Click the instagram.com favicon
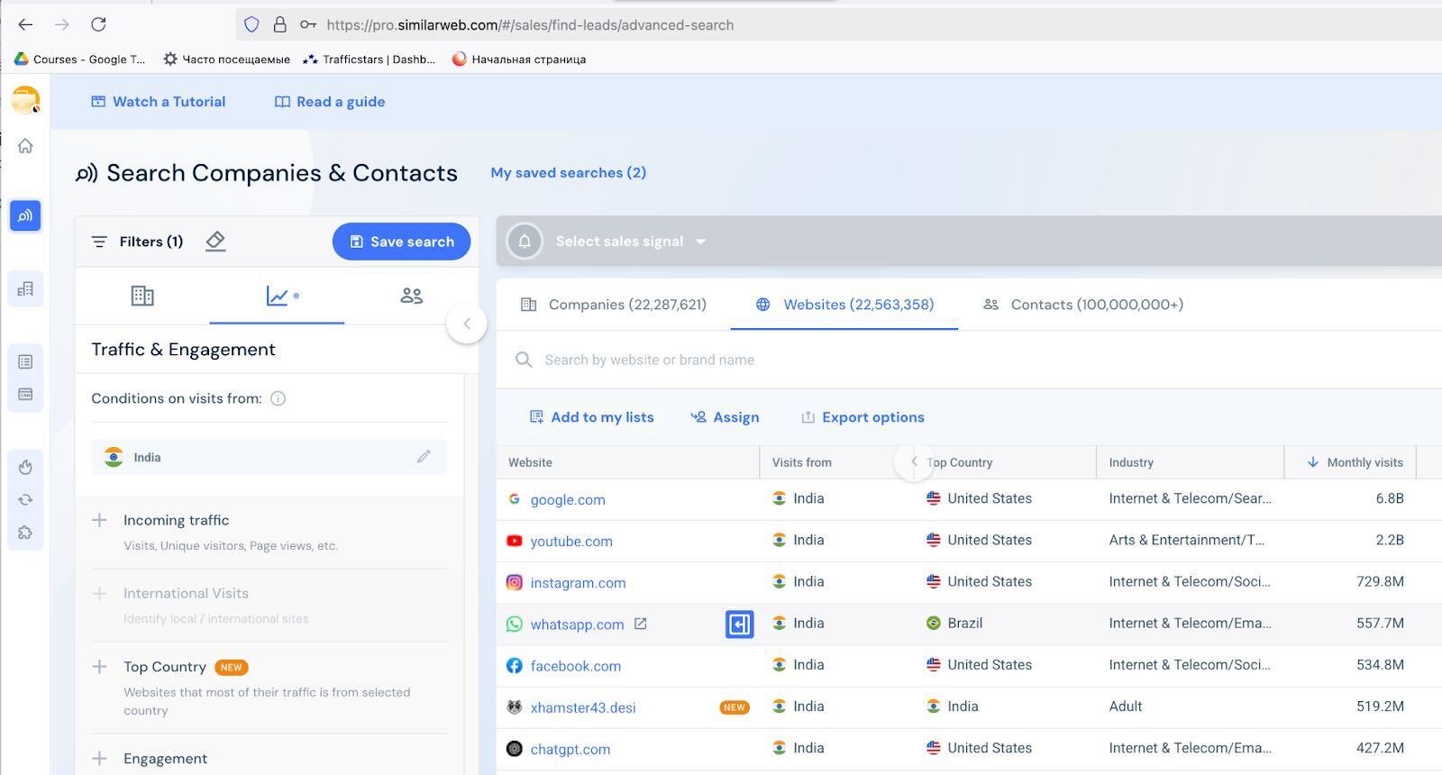This screenshot has height=775, width=1442. pyautogui.click(x=515, y=582)
